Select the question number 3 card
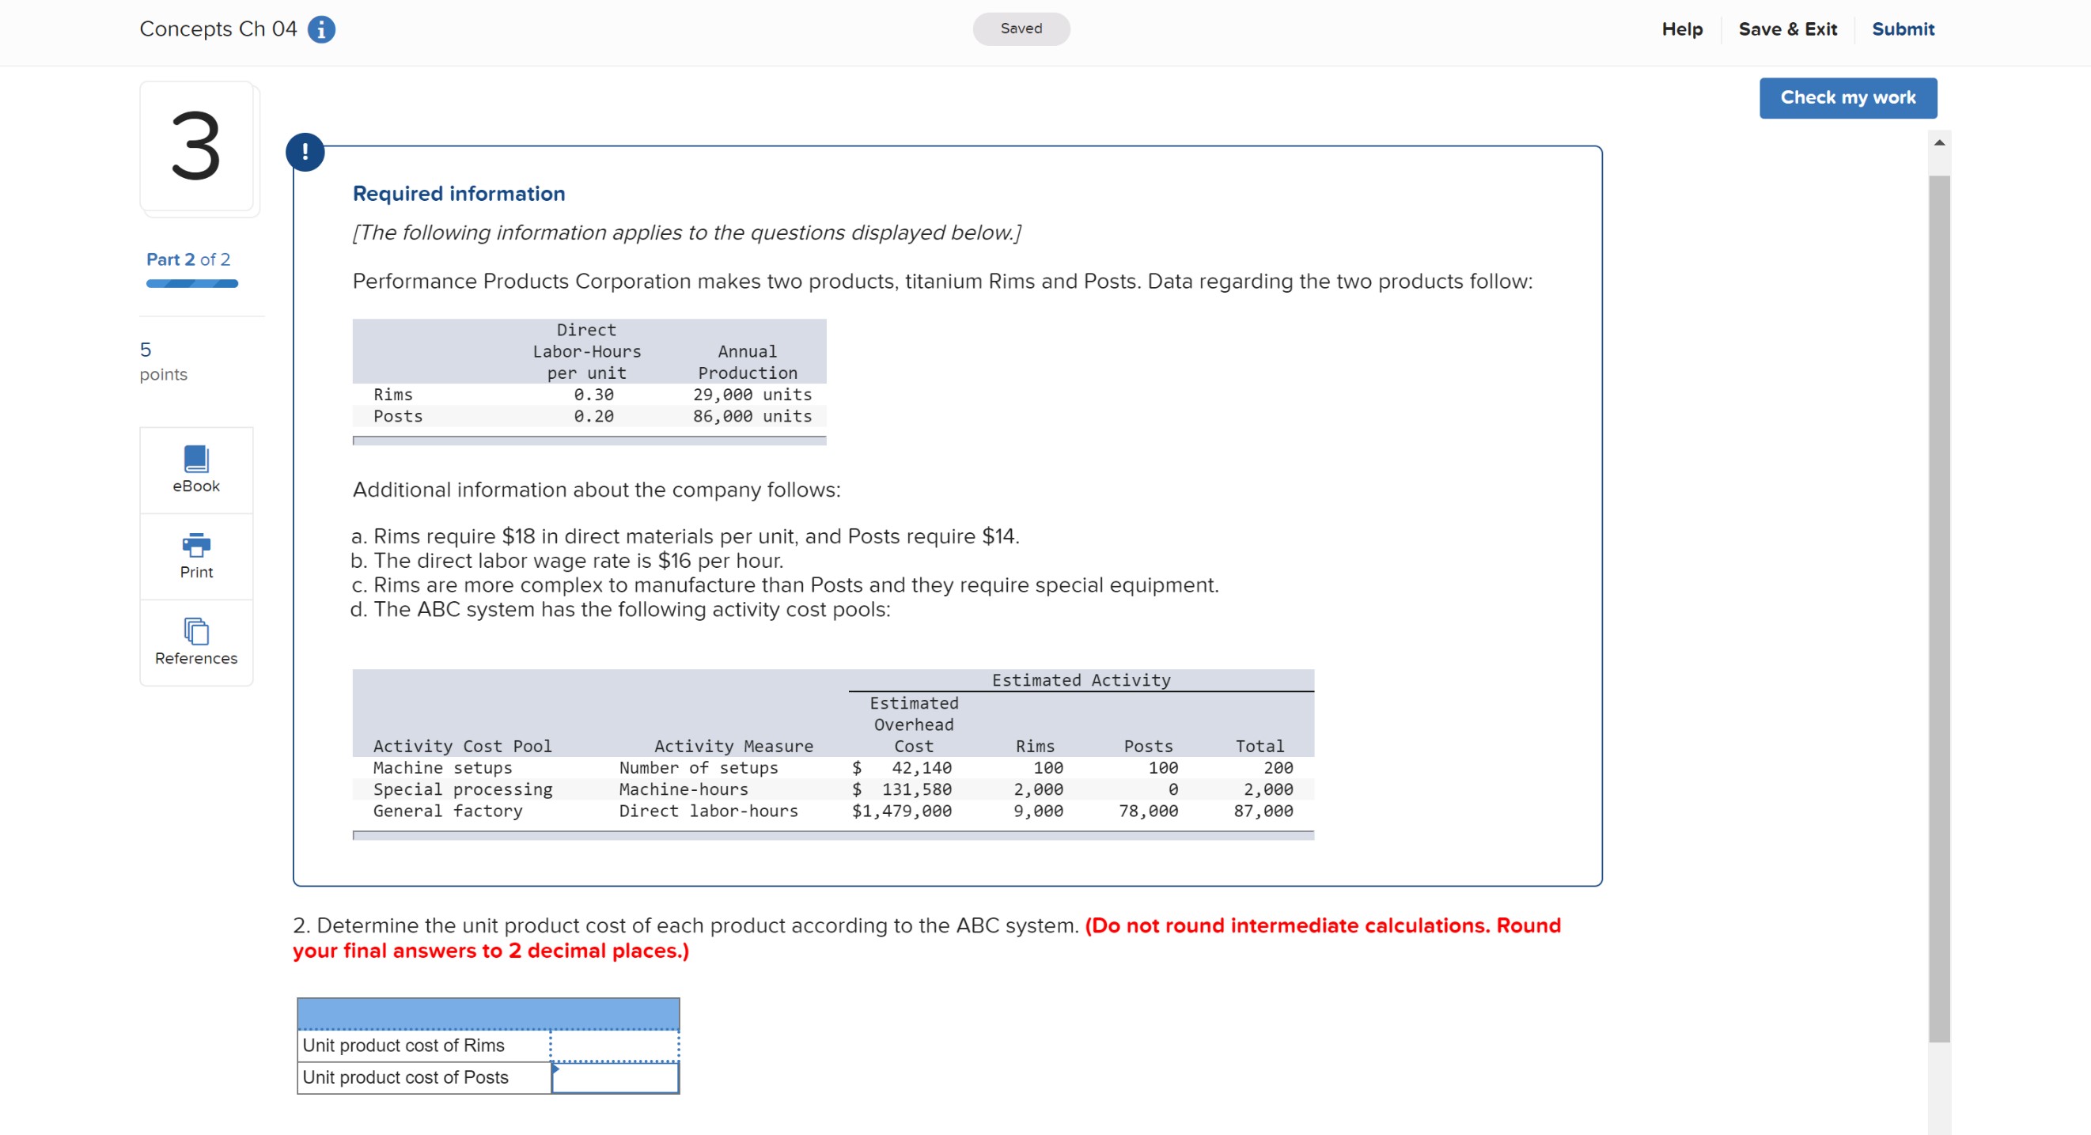The image size is (2091, 1135). pos(196,148)
